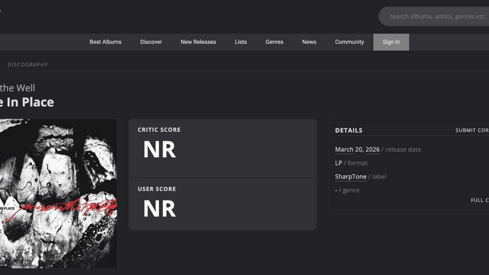Click the Critic Score NR value

tap(159, 150)
